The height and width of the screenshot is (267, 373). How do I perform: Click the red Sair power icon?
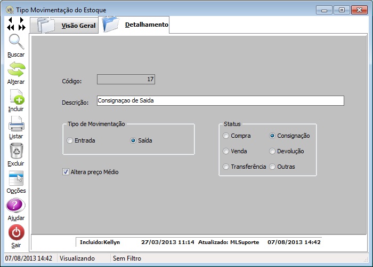(16, 233)
